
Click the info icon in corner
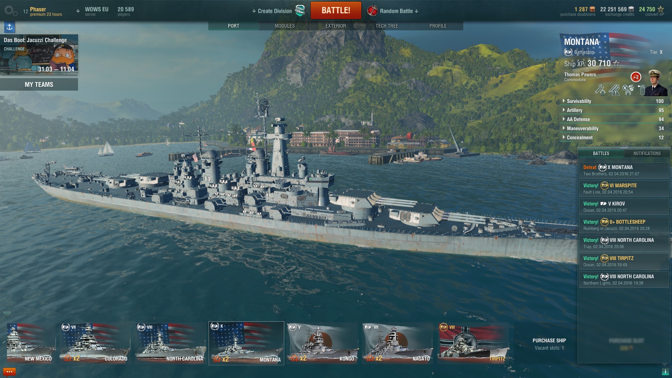665,372
